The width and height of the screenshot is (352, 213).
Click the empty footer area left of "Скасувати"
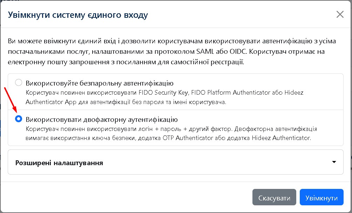(126, 198)
